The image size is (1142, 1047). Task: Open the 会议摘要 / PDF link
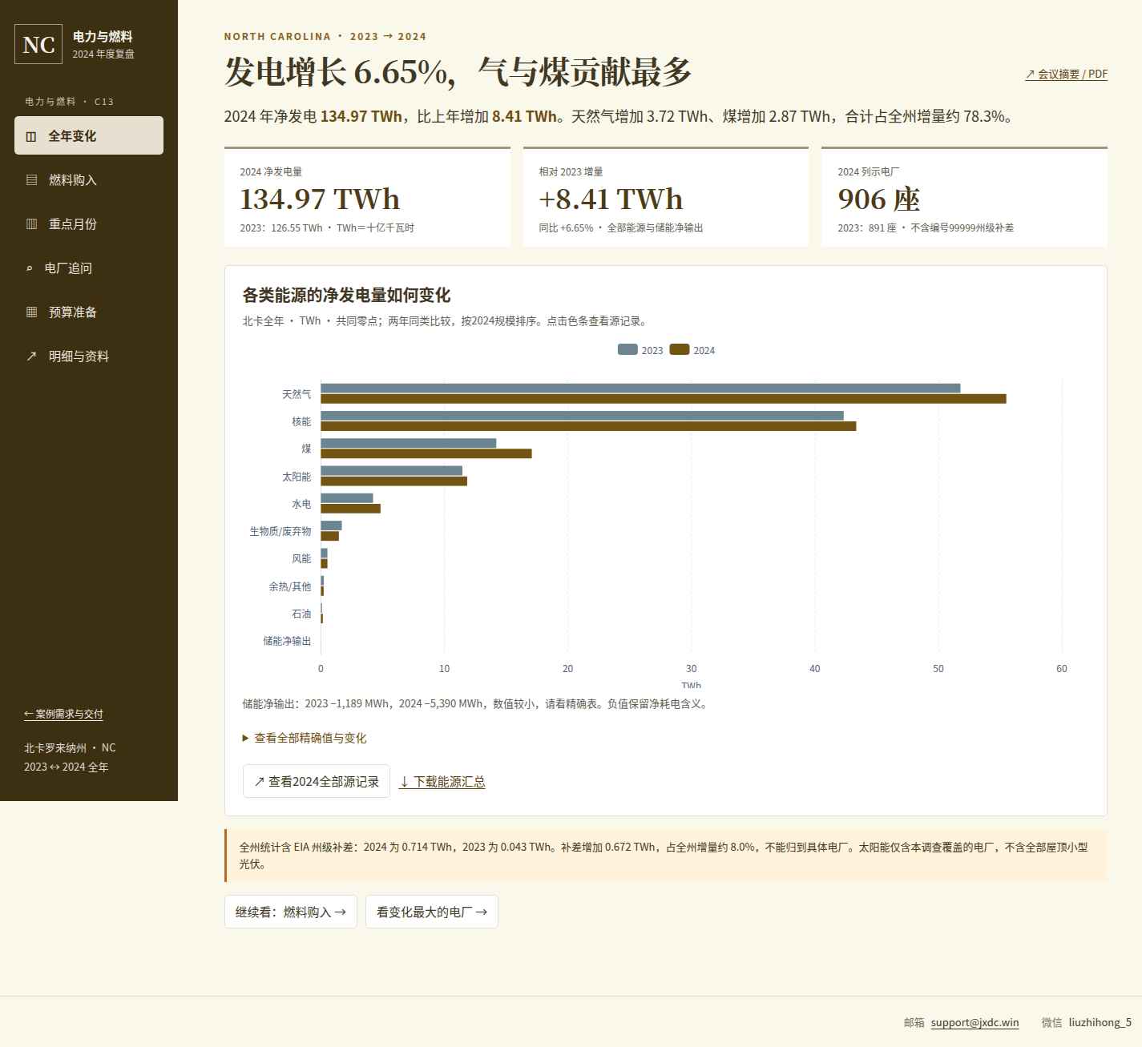[1066, 74]
